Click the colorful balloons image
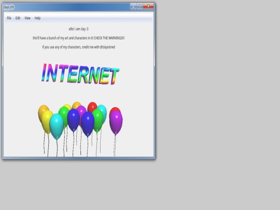The image size is (280, 210). click(x=80, y=129)
